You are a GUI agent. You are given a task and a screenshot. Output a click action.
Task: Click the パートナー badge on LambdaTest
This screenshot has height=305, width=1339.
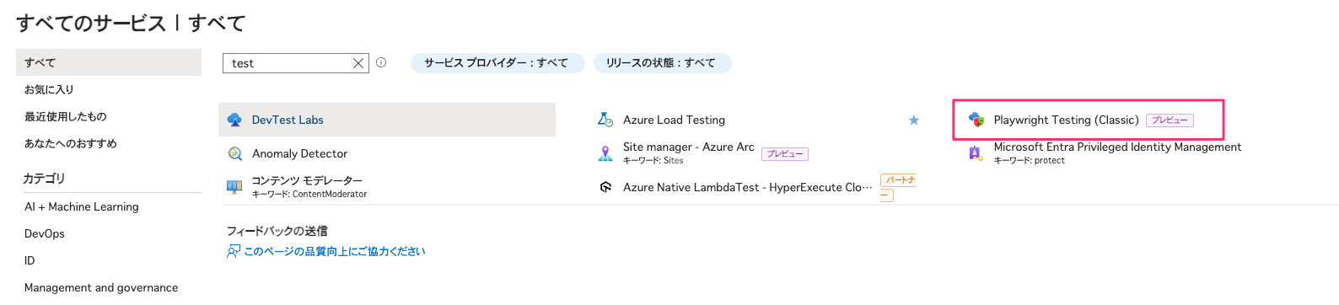tap(898, 187)
